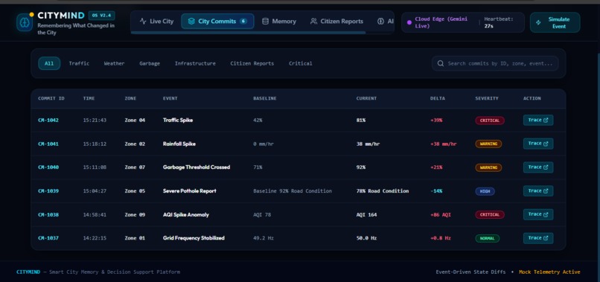
Task: Click Severe Pothole Report event name
Action: [x=189, y=191]
